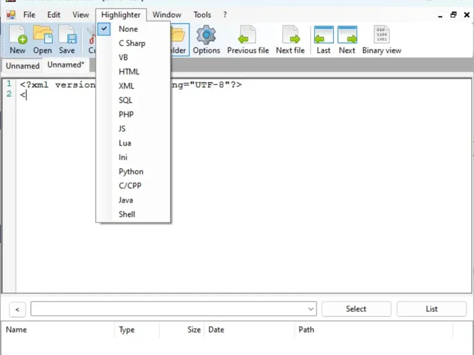Click the "<?xml version" text on line 1
474x355 pixels.
click(57, 85)
